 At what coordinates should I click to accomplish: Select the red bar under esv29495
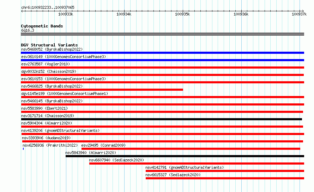(x=191, y=149)
